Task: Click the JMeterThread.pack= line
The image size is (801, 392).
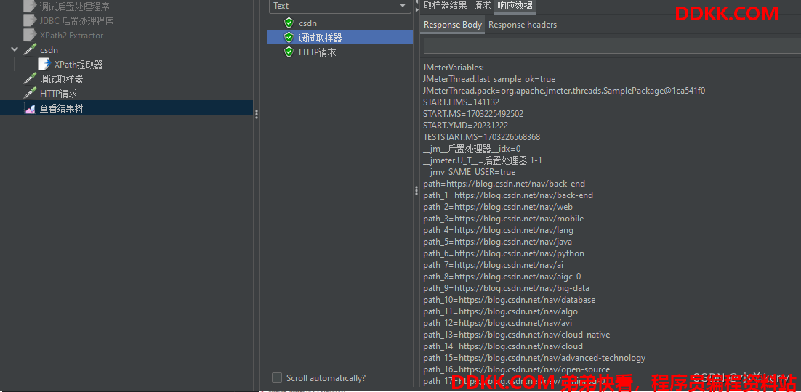Action: click(564, 91)
